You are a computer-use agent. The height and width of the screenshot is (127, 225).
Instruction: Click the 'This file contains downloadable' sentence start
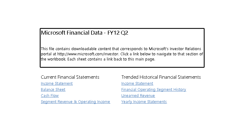tap(70, 49)
